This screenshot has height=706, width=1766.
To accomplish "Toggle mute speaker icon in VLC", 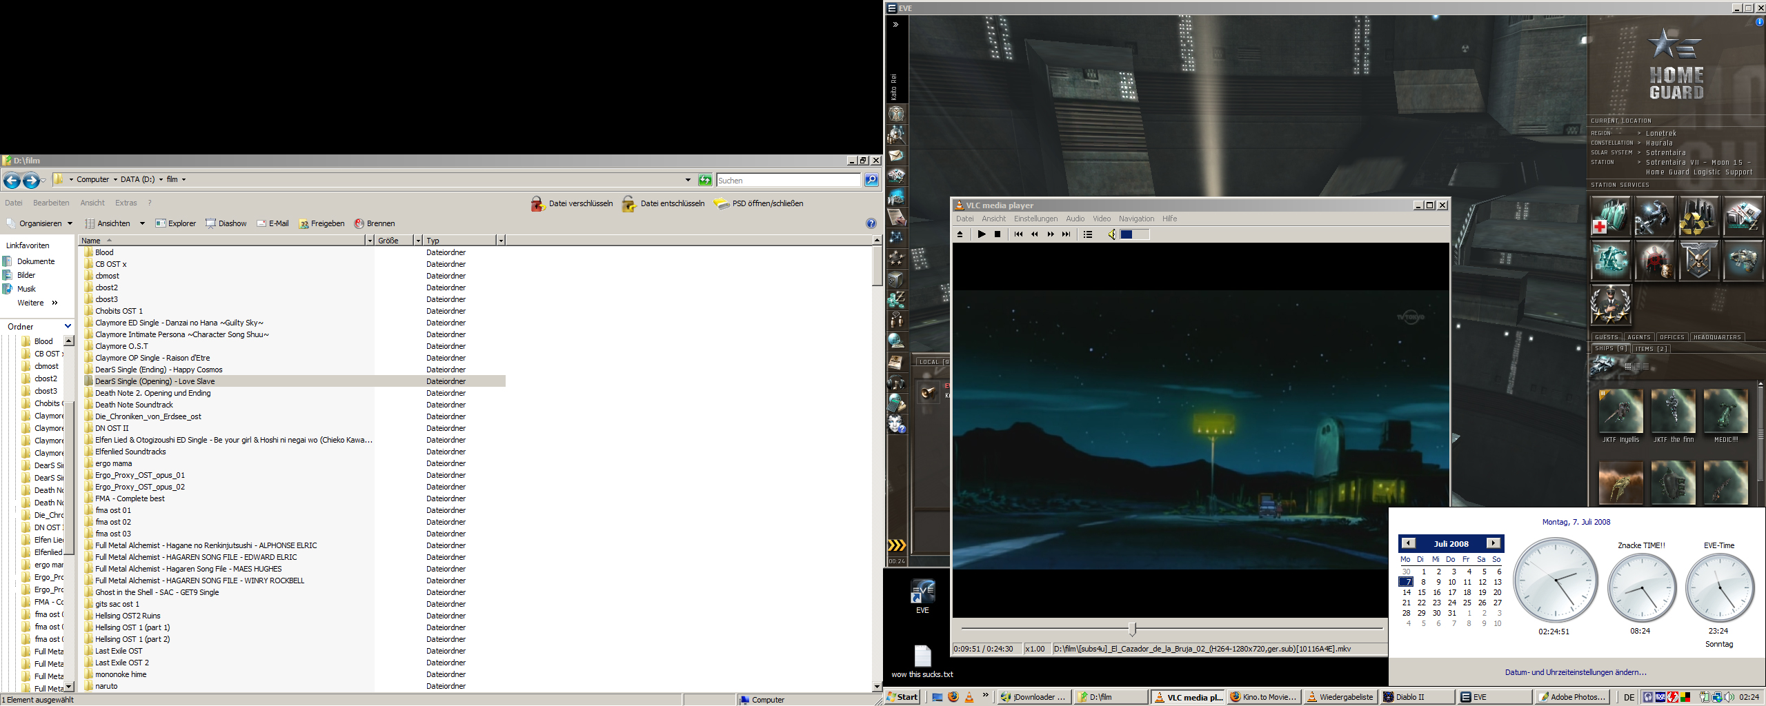I will pyautogui.click(x=1111, y=234).
